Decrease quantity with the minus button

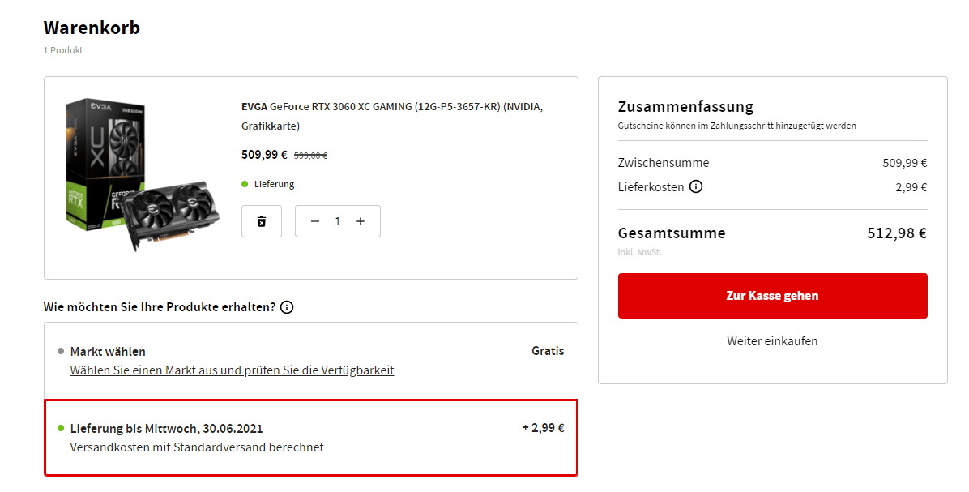click(x=315, y=221)
